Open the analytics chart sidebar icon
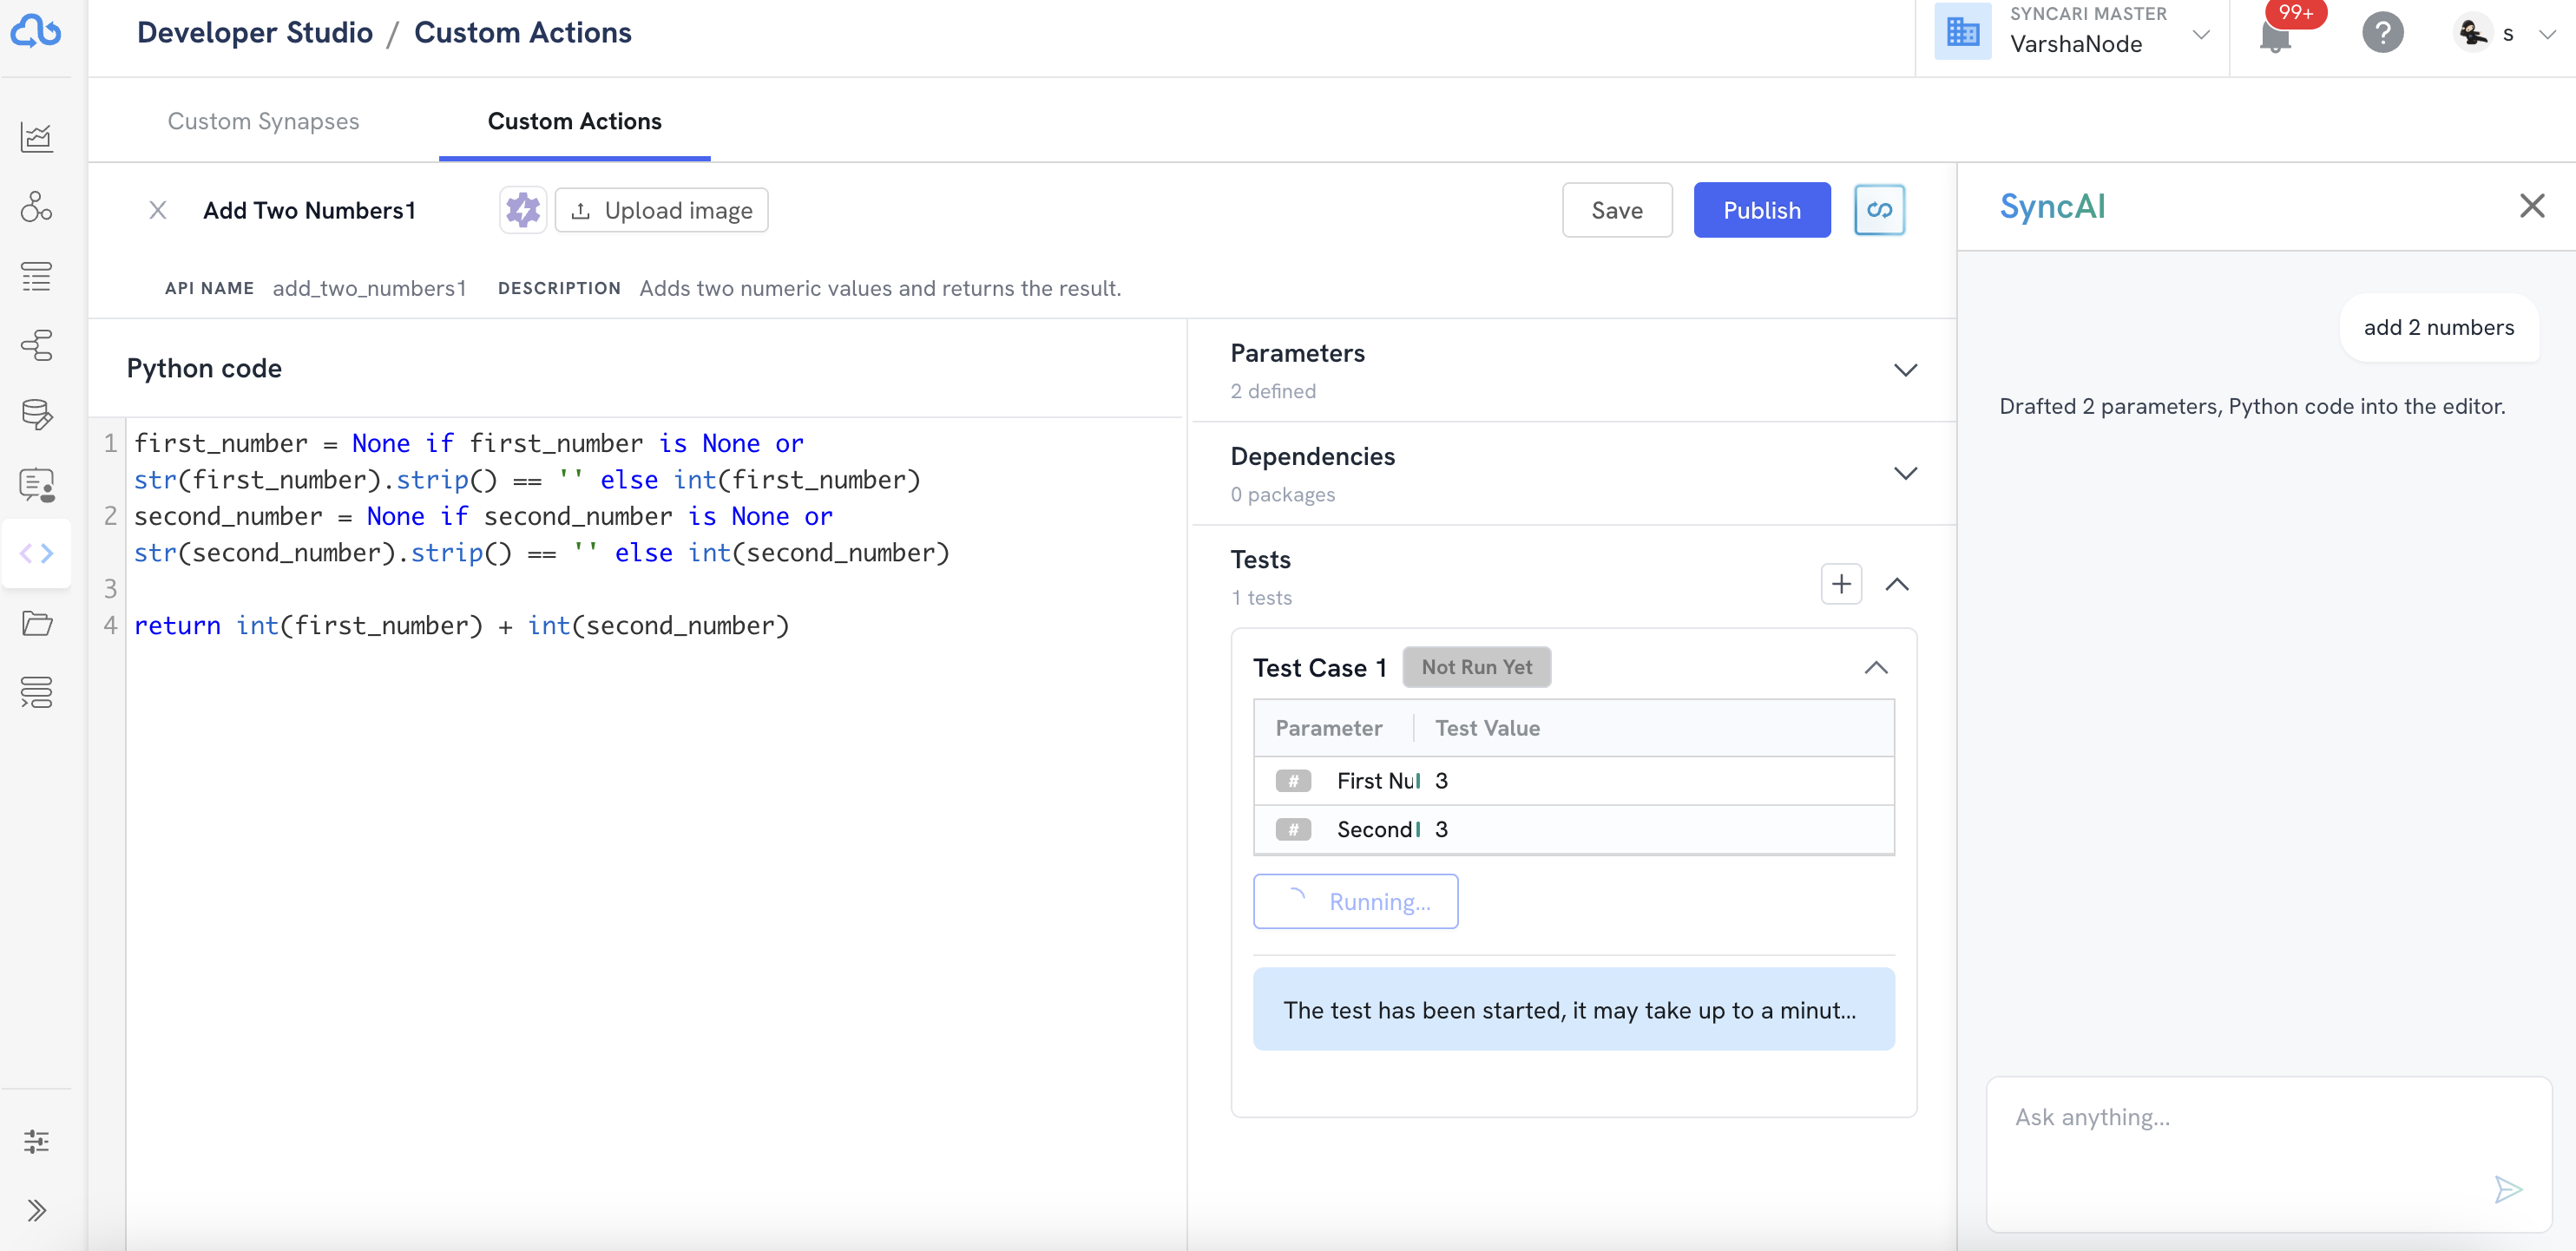 pyautogui.click(x=37, y=137)
